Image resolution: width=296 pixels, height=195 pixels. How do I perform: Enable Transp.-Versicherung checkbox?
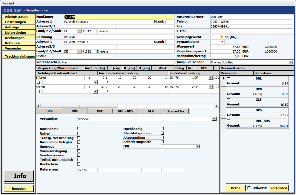(x=79, y=138)
